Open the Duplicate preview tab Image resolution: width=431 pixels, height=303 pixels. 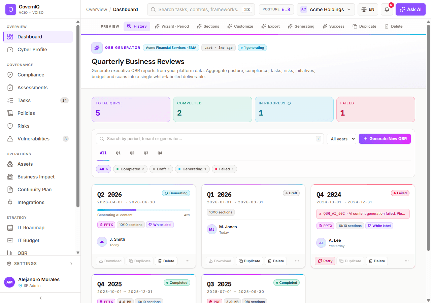(x=364, y=26)
